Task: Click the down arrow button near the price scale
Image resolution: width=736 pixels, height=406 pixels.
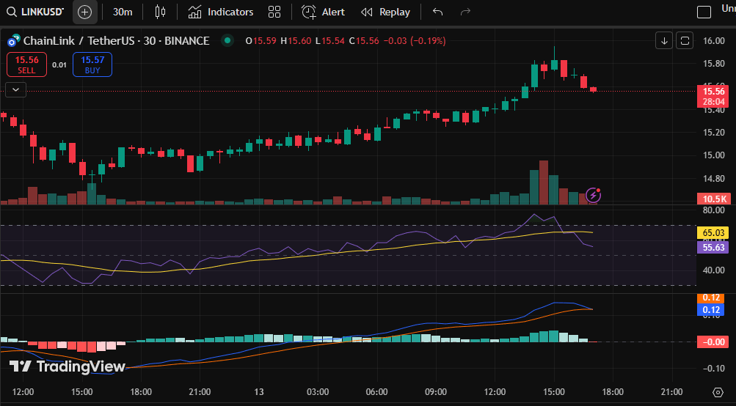Action: pyautogui.click(x=664, y=40)
